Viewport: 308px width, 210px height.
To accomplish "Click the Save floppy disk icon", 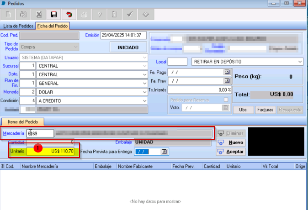I will pyautogui.click(x=54, y=14).
